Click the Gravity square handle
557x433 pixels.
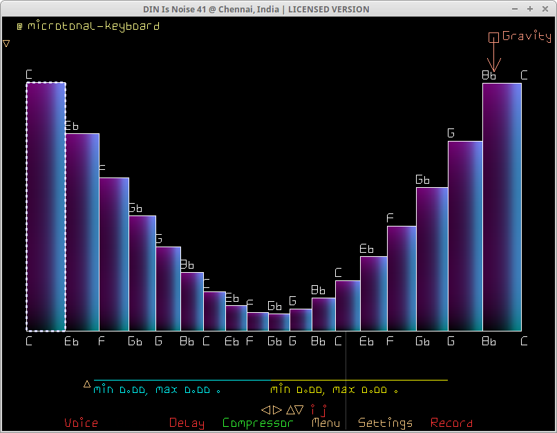coord(493,37)
